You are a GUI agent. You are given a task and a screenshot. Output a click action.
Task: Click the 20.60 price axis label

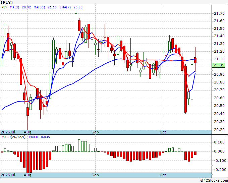[x=219, y=98]
